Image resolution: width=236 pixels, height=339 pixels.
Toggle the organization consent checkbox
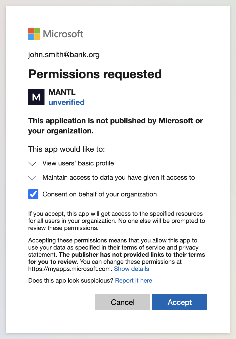[33, 194]
